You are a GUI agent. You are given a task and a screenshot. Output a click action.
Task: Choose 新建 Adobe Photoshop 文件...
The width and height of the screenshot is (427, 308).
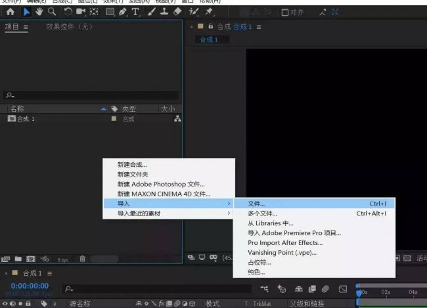point(169,184)
